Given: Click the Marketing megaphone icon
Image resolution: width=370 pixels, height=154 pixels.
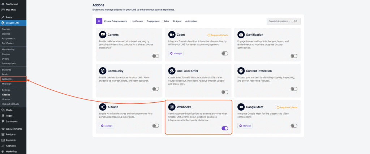Looking at the screenshot, I should tap(3, 151).
